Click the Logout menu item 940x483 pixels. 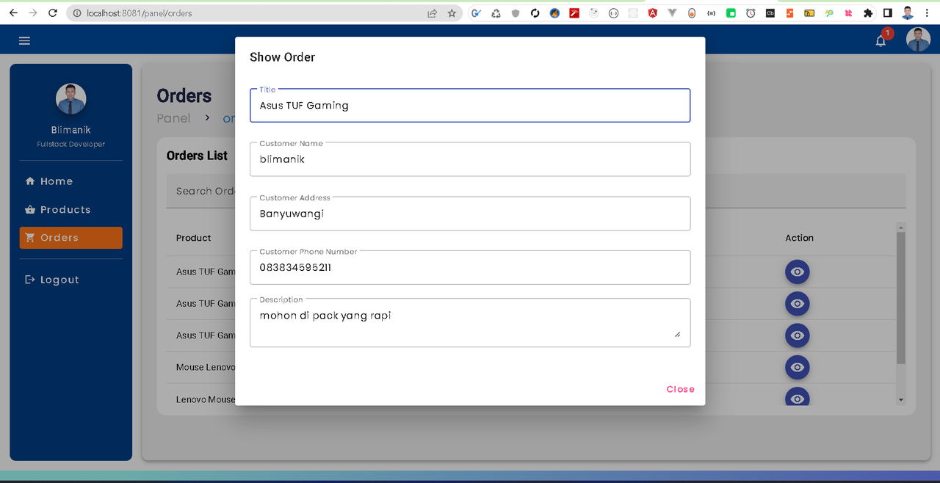(71, 280)
